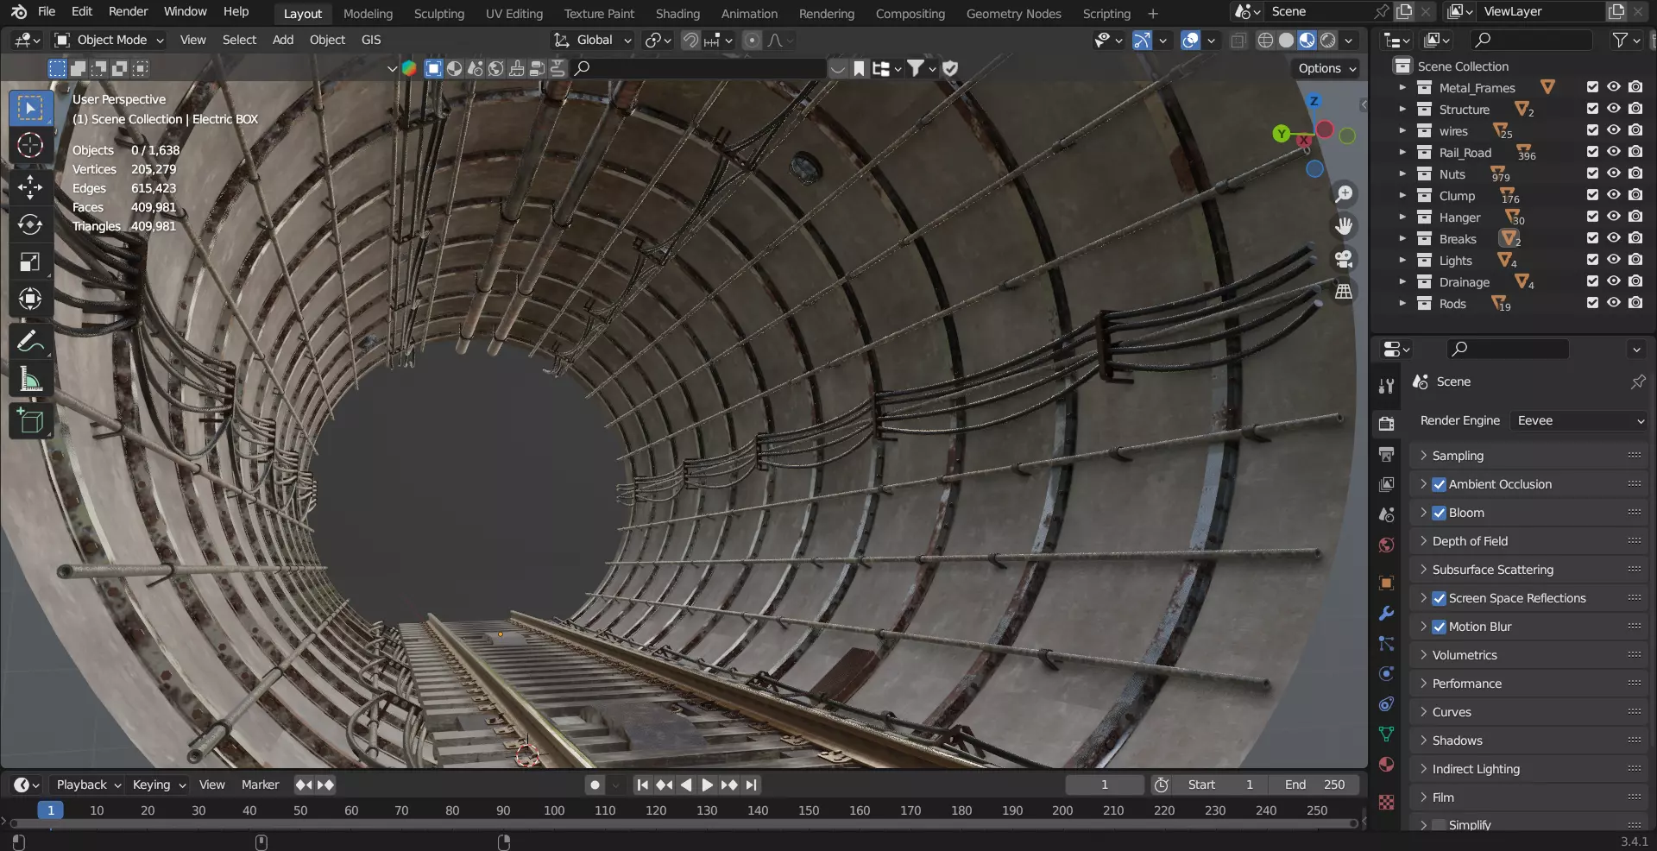Open the Render properties tab
Image resolution: width=1657 pixels, height=851 pixels.
pos(1386,423)
